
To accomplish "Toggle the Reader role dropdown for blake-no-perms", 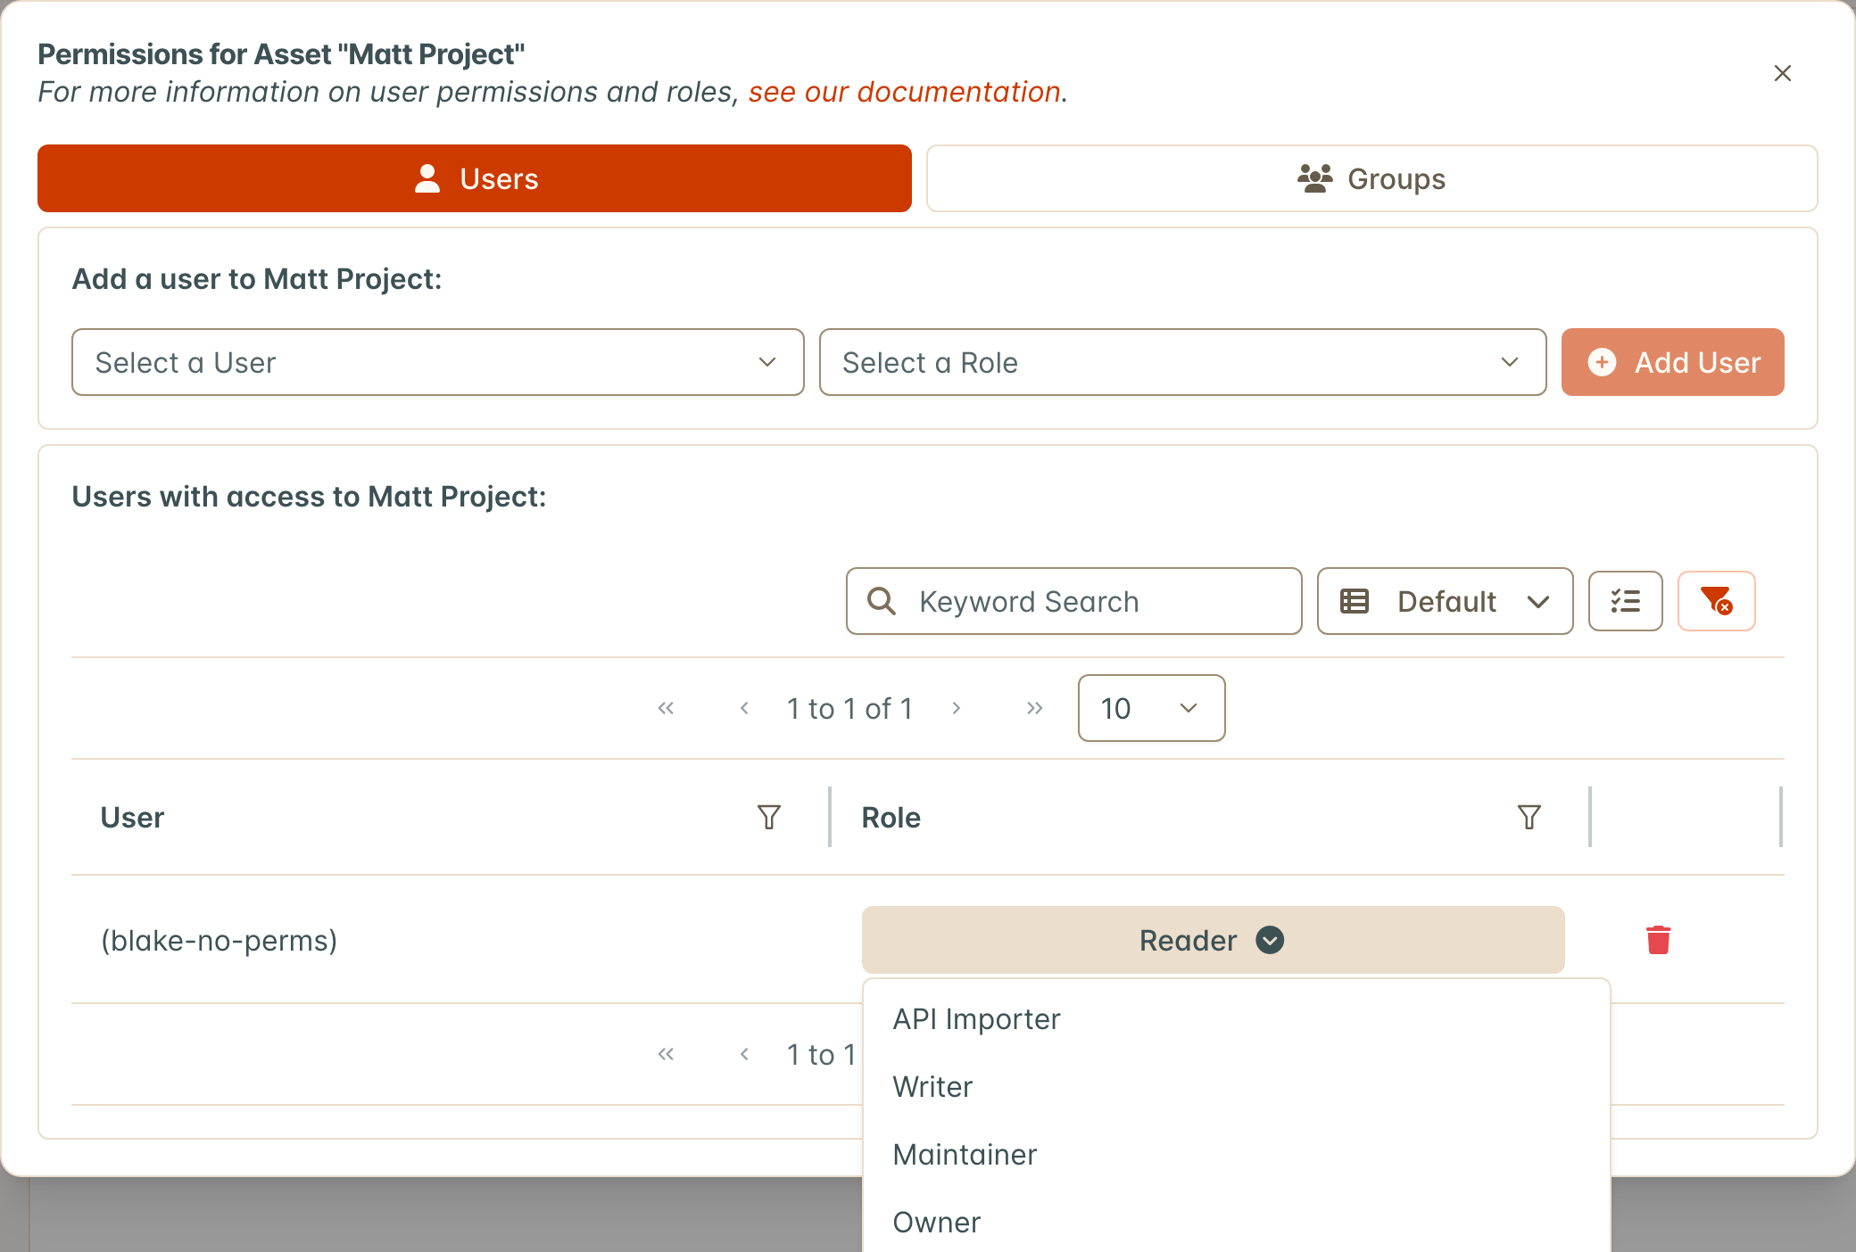I will click(1213, 940).
